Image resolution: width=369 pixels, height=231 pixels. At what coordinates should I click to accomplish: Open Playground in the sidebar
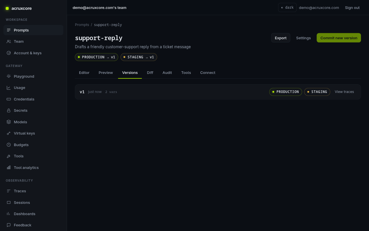(33, 76)
